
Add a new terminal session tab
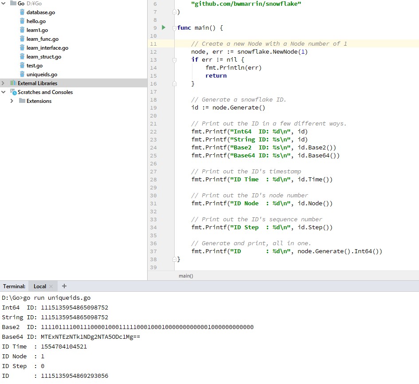pyautogui.click(x=64, y=286)
